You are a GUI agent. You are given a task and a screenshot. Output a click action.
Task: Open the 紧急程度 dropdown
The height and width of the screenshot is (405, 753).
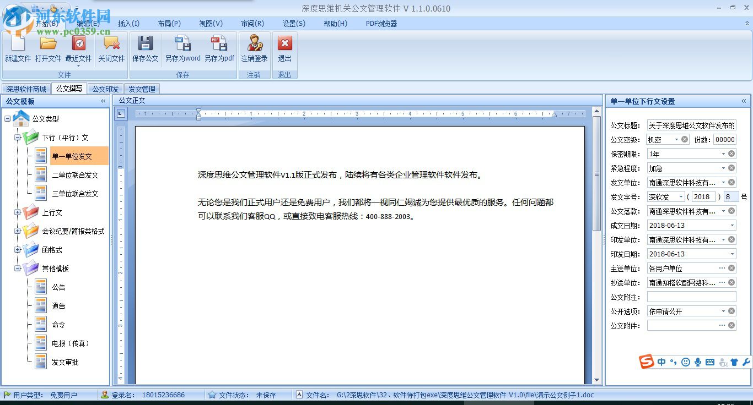(x=723, y=168)
